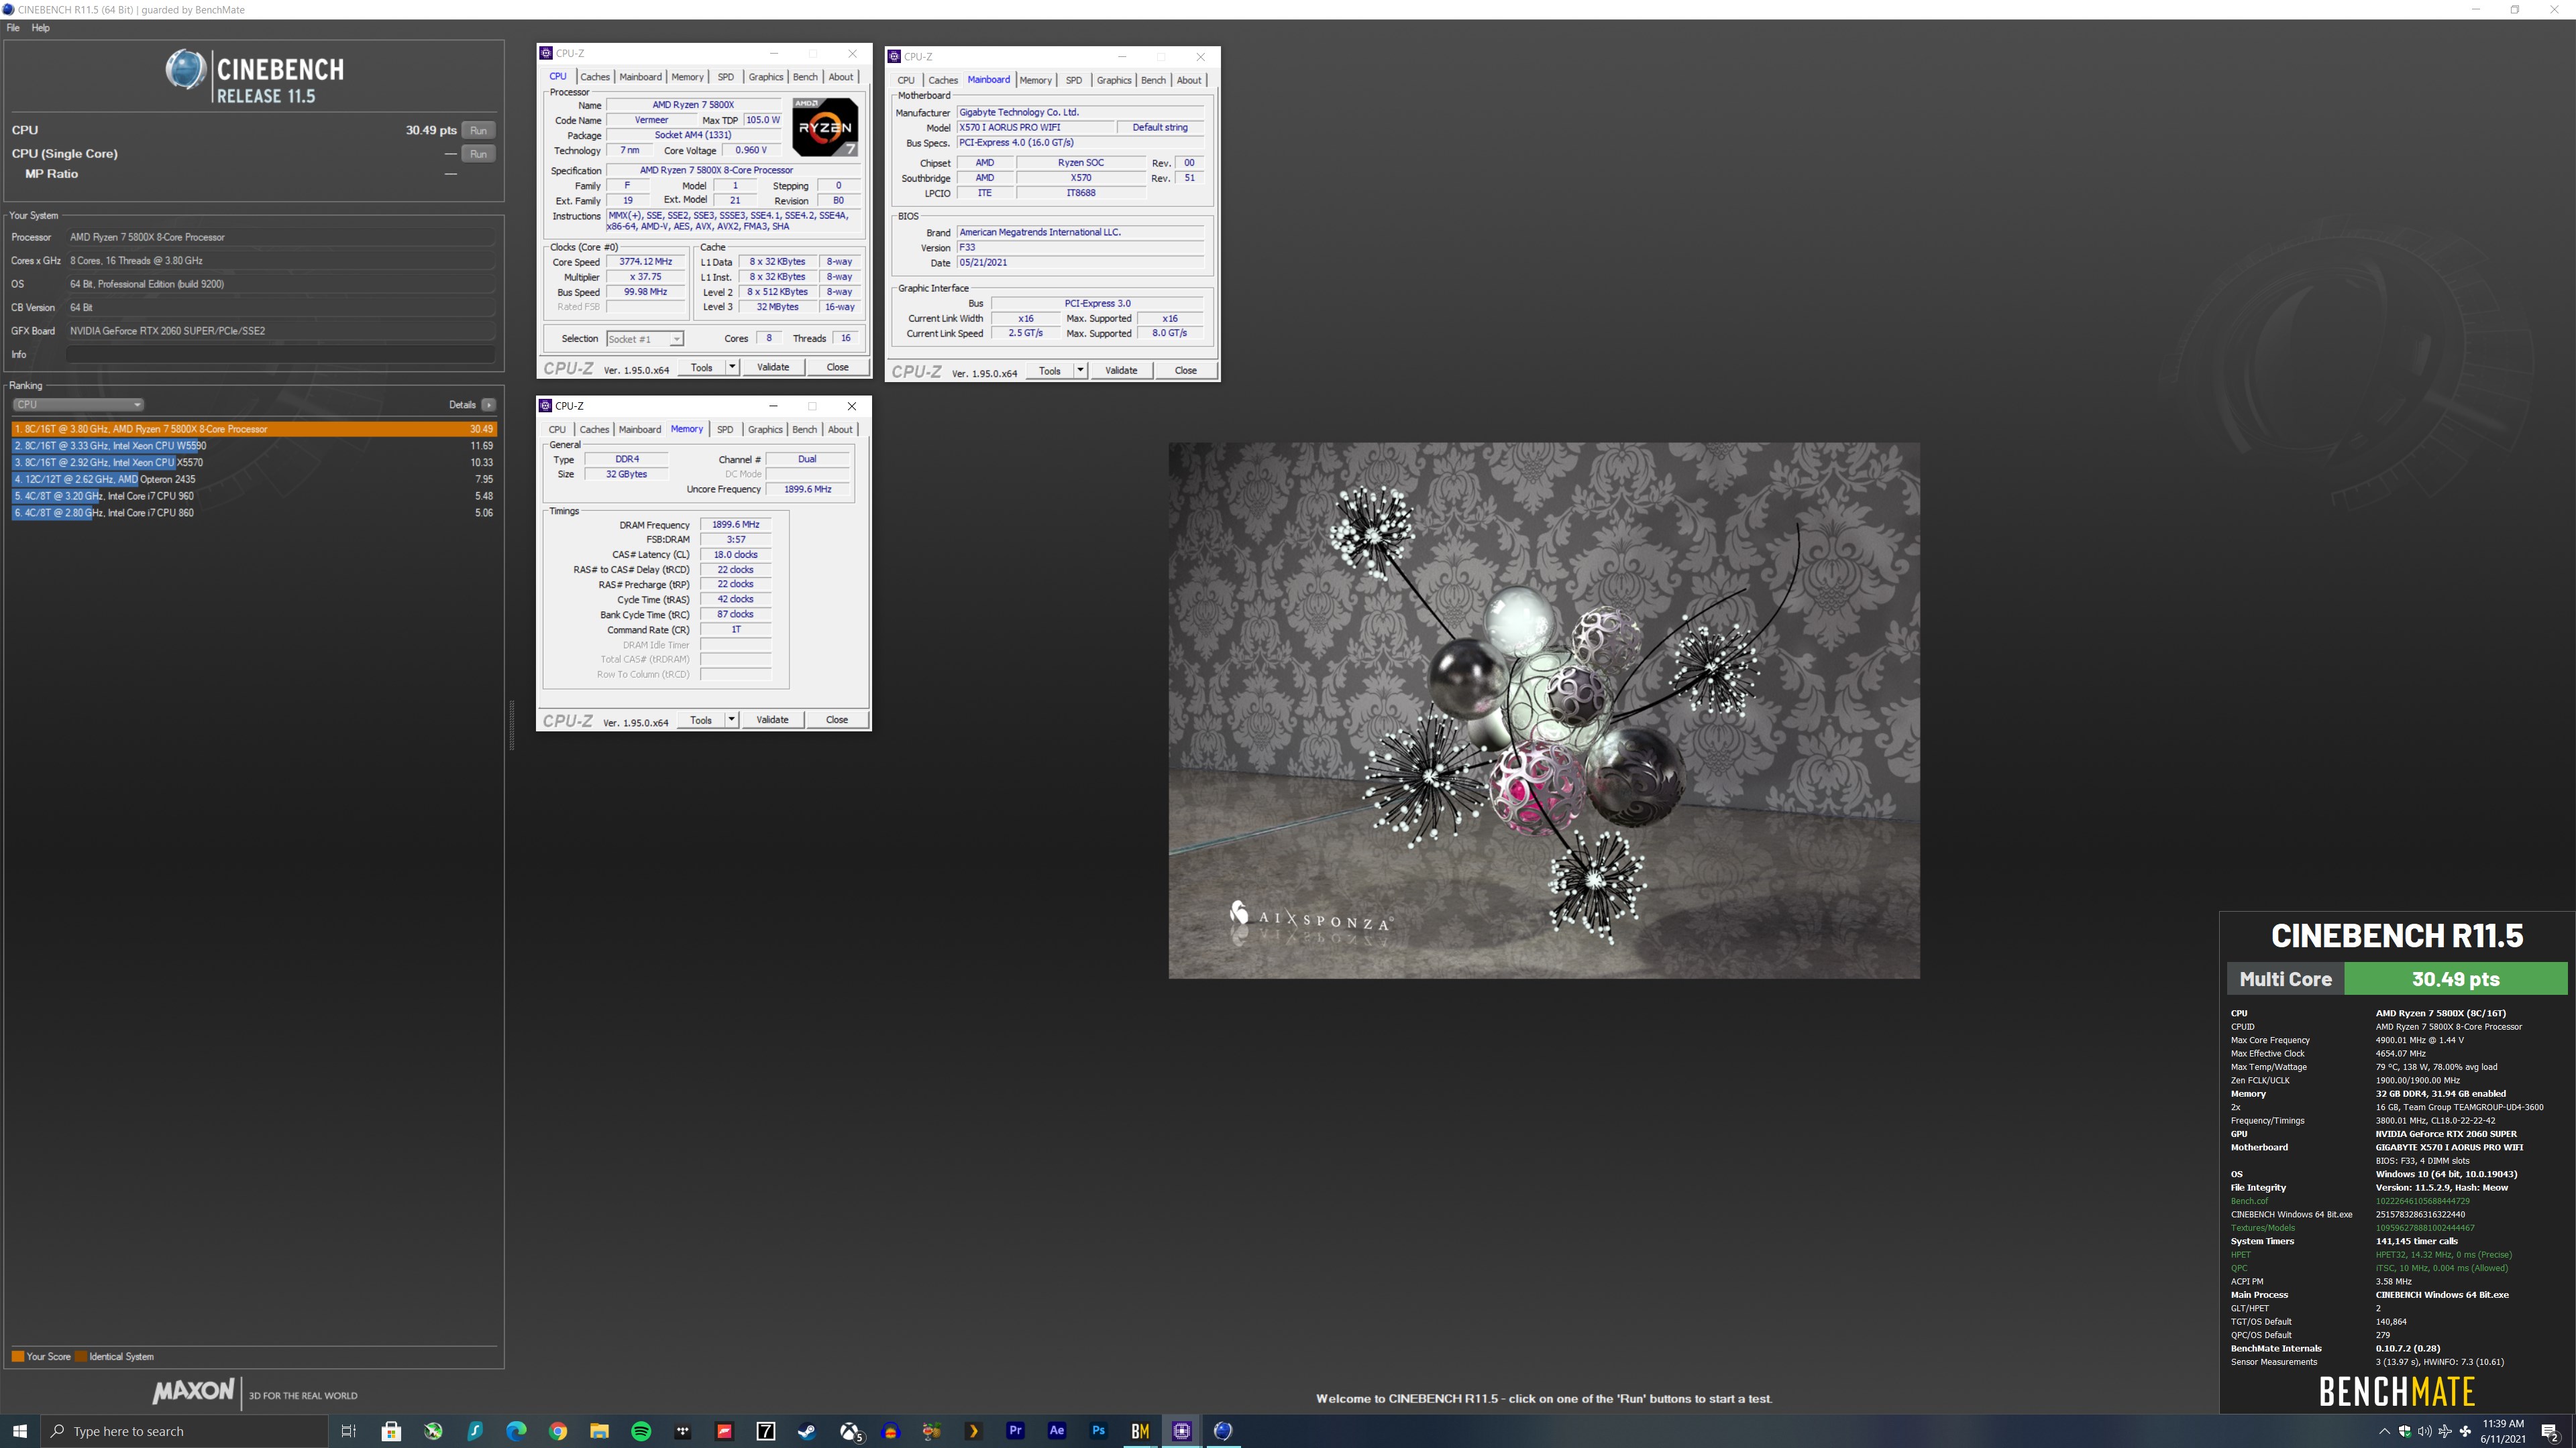2576x1448 pixels.
Task: Launch Microsoft Store from the taskbar
Action: pyautogui.click(x=391, y=1431)
